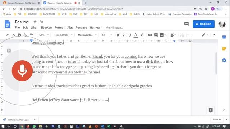Select the paint format roller icon
Image resolution: width=230 pixels, height=129 pixels.
31,35
